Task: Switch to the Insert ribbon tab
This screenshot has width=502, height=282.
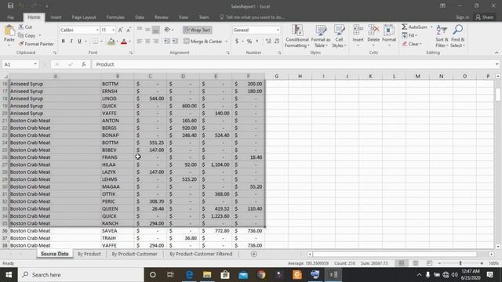Action: pos(56,17)
